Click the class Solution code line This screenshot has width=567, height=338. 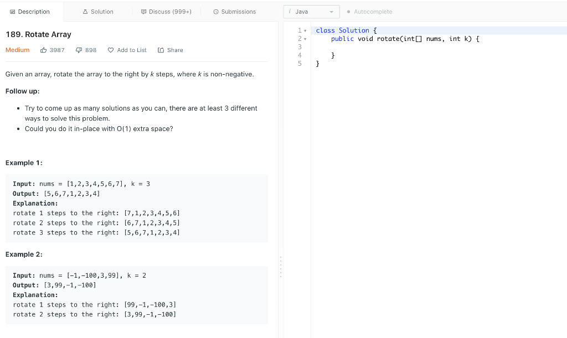click(x=347, y=30)
